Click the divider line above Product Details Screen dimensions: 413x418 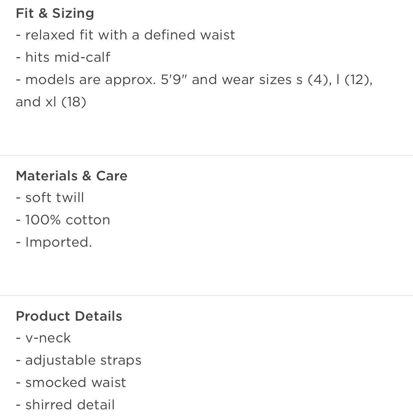206,295
